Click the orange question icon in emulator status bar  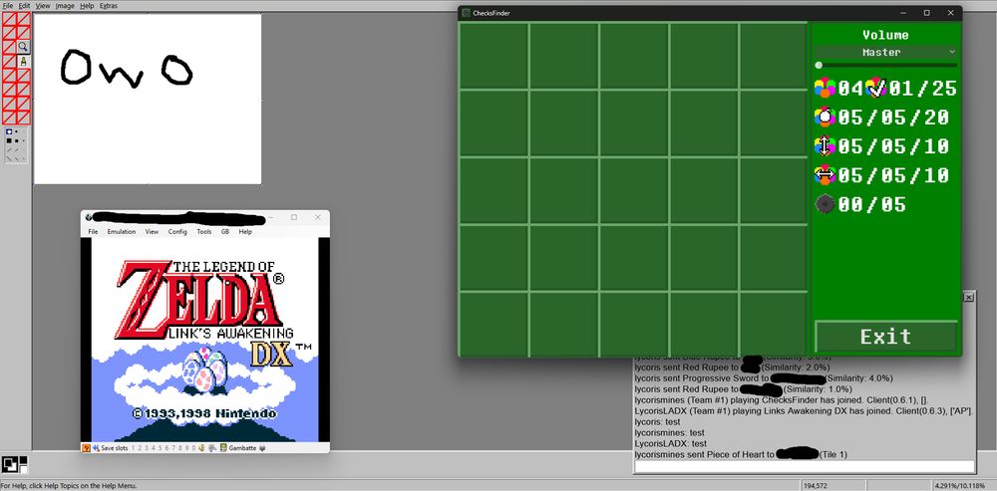pyautogui.click(x=87, y=448)
